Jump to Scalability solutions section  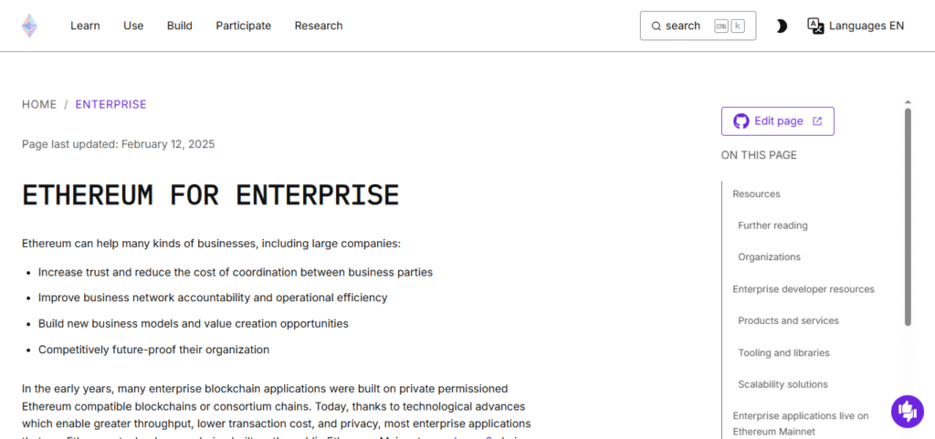[x=783, y=384]
